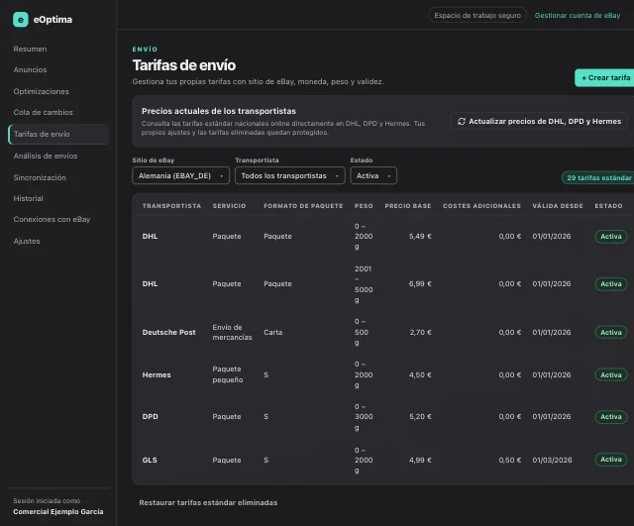Click the 0 – 3000 g weight cell

click(364, 417)
